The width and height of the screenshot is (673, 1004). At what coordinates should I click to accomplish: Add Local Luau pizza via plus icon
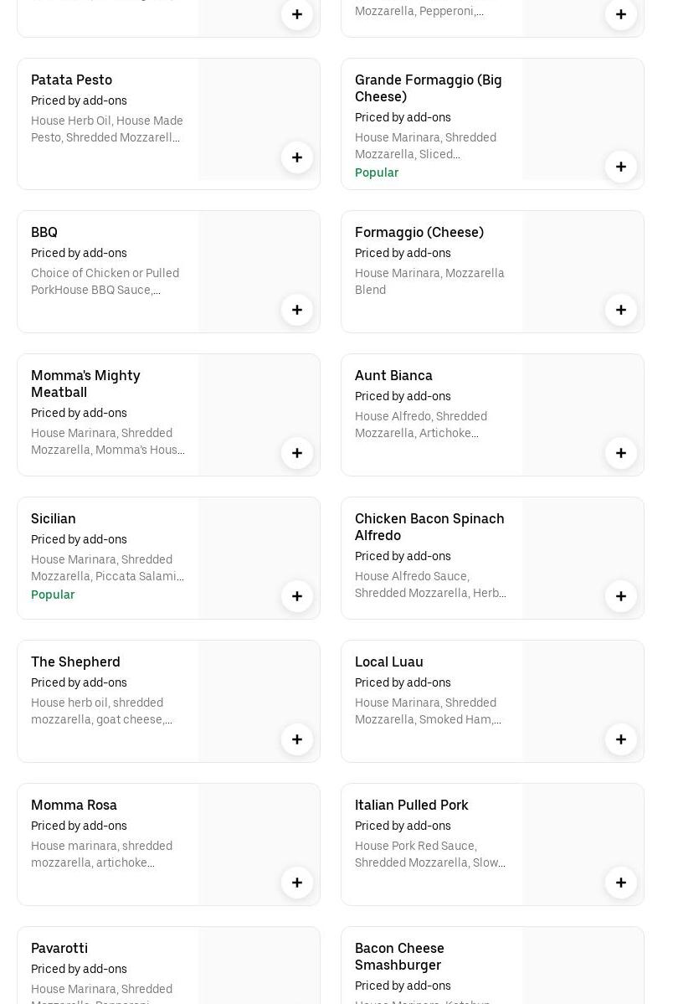[x=621, y=739]
